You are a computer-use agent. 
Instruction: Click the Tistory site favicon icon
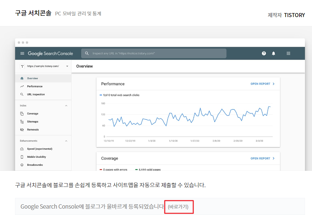click(x=22, y=66)
